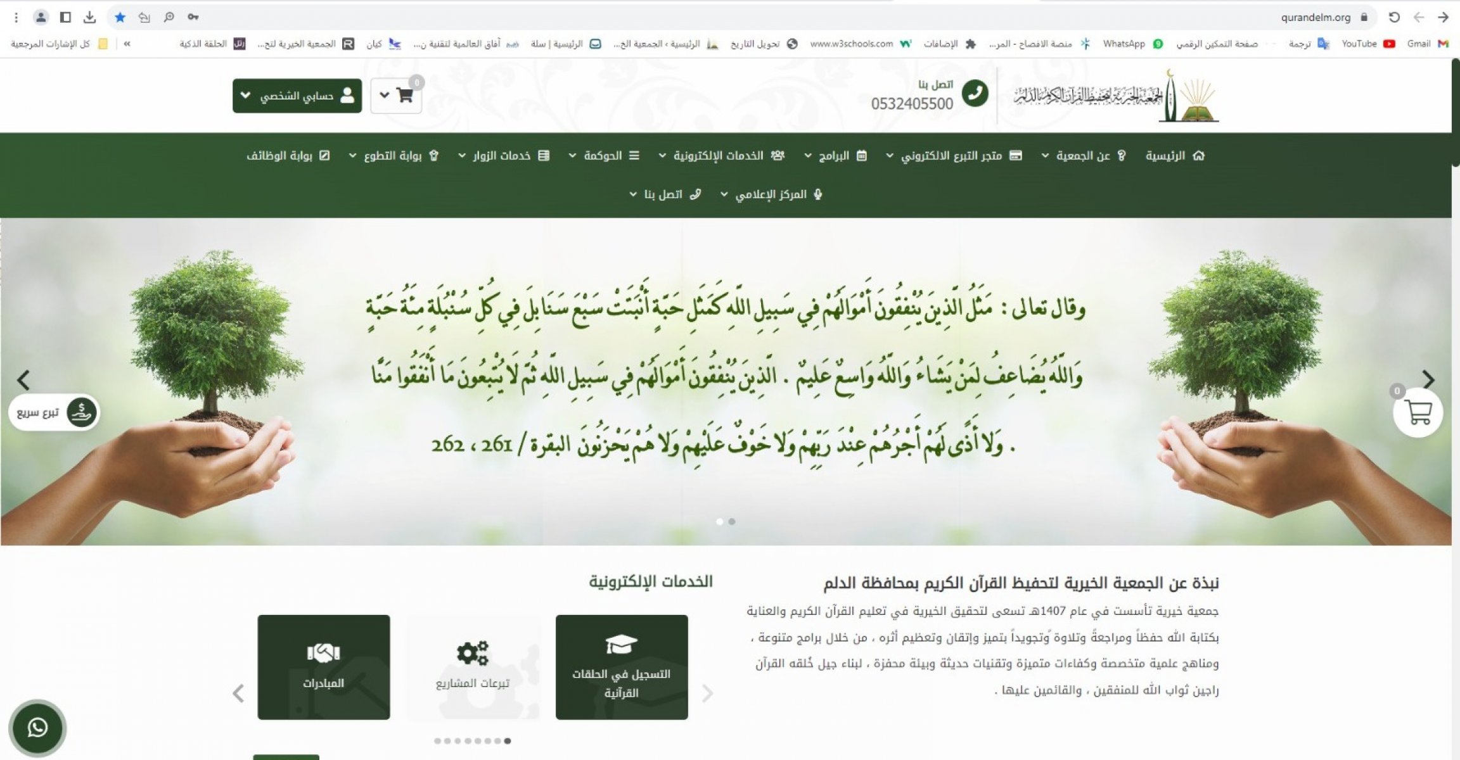Select the active last carousel dot
The width and height of the screenshot is (1460, 760).
pos(508,741)
